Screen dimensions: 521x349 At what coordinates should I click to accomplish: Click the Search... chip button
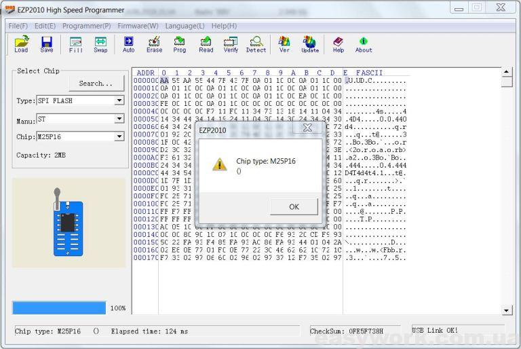click(x=96, y=83)
